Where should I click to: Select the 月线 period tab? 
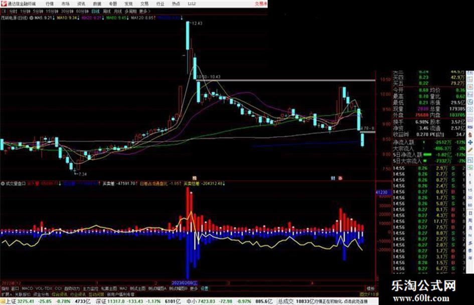(118, 12)
